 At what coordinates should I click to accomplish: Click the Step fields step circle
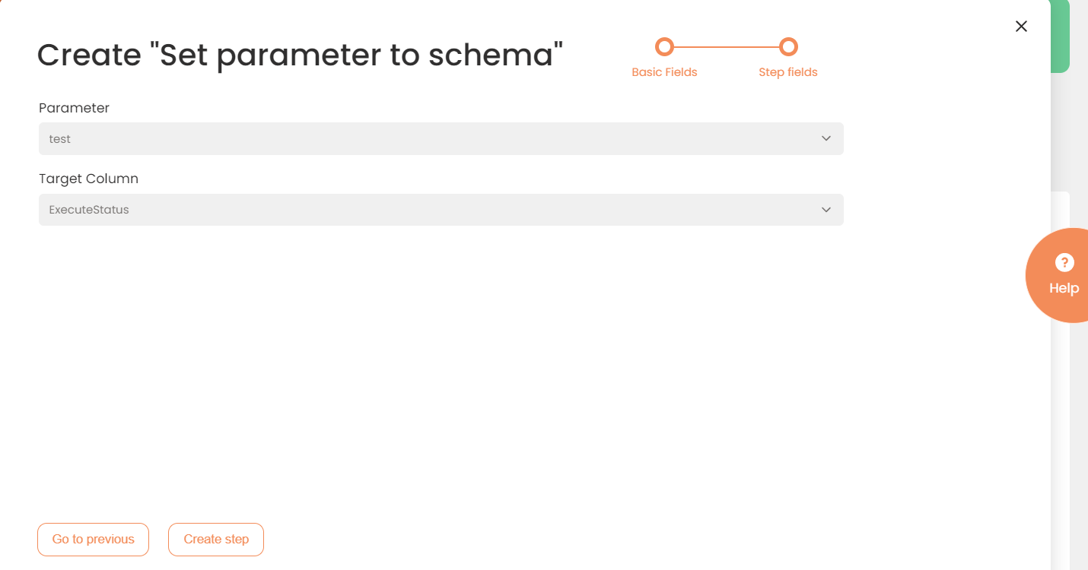[x=788, y=47]
